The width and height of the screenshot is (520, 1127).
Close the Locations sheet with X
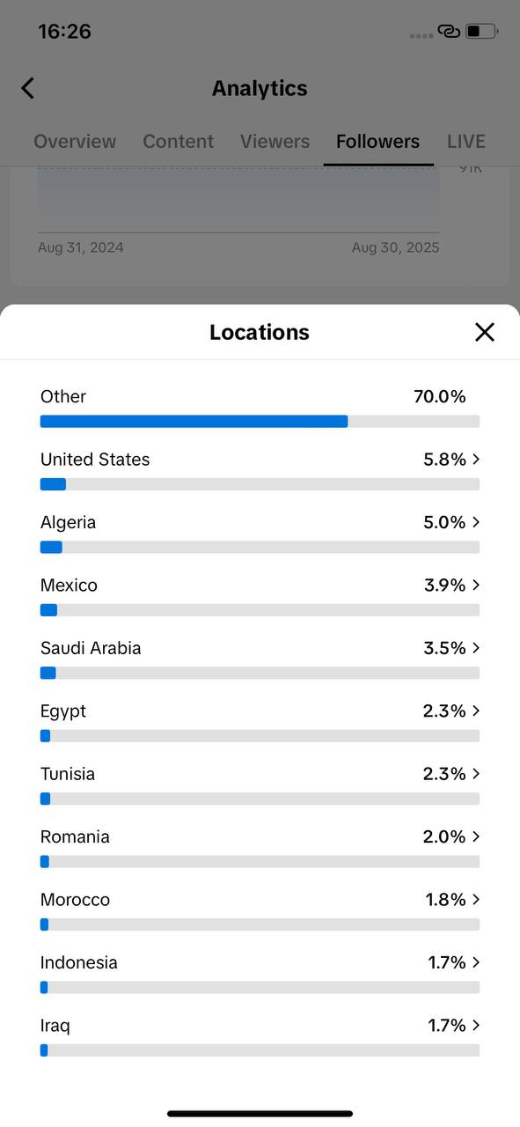pos(485,332)
